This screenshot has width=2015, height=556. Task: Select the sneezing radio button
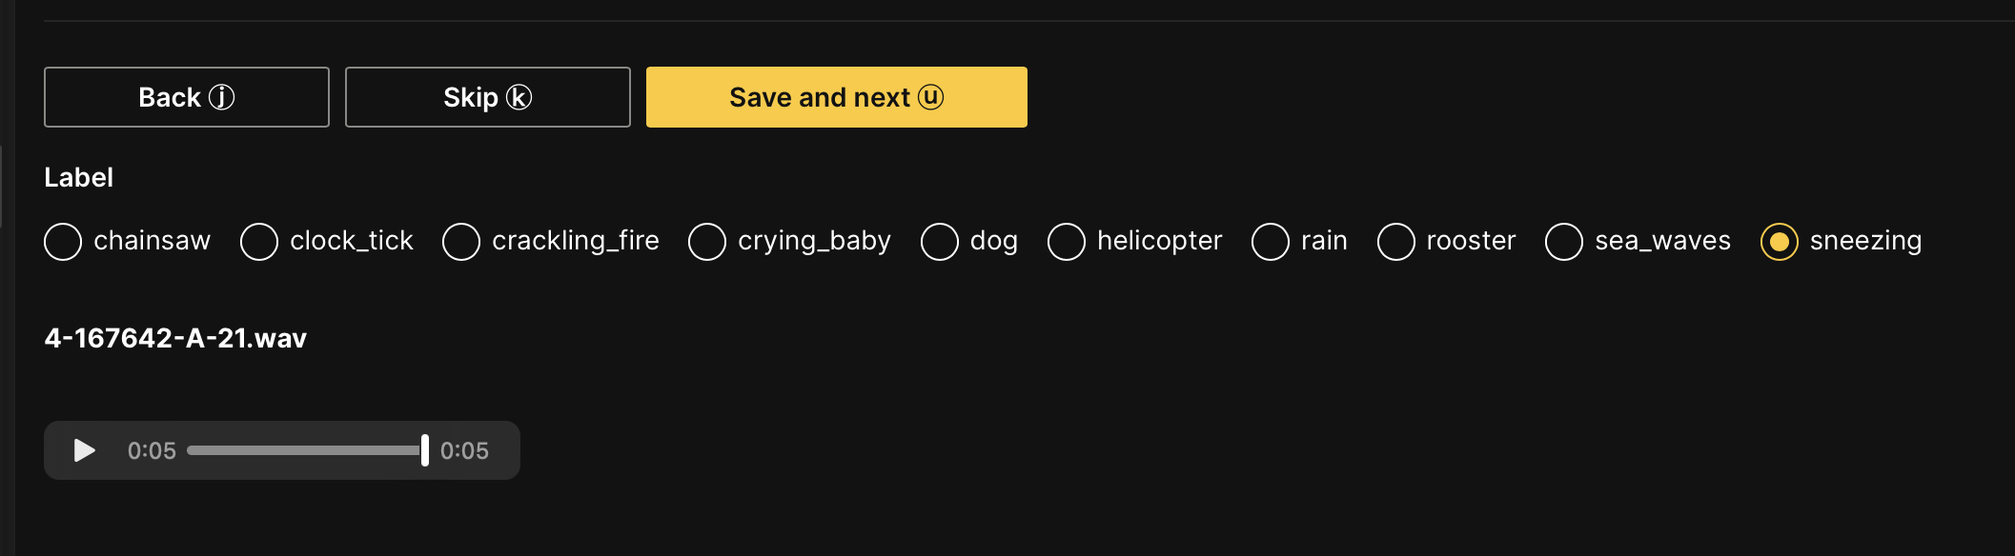(x=1781, y=241)
